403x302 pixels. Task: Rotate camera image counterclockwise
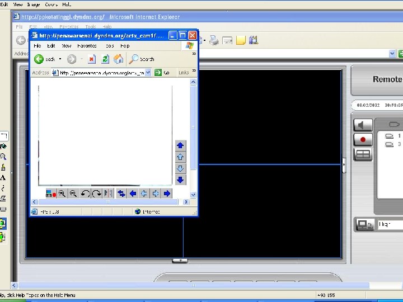point(85,194)
